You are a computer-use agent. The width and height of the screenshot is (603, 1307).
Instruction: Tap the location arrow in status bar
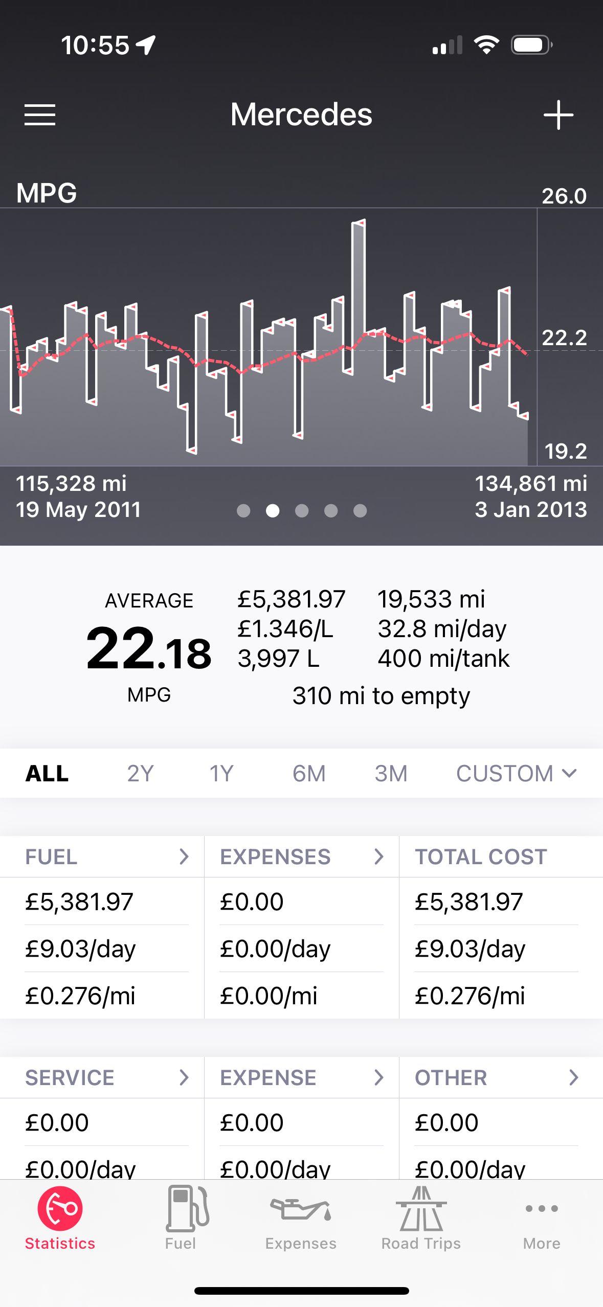pos(147,45)
